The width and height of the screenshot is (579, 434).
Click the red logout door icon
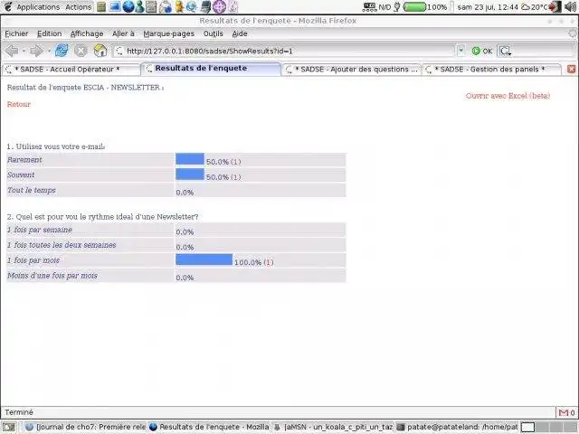(x=555, y=6)
